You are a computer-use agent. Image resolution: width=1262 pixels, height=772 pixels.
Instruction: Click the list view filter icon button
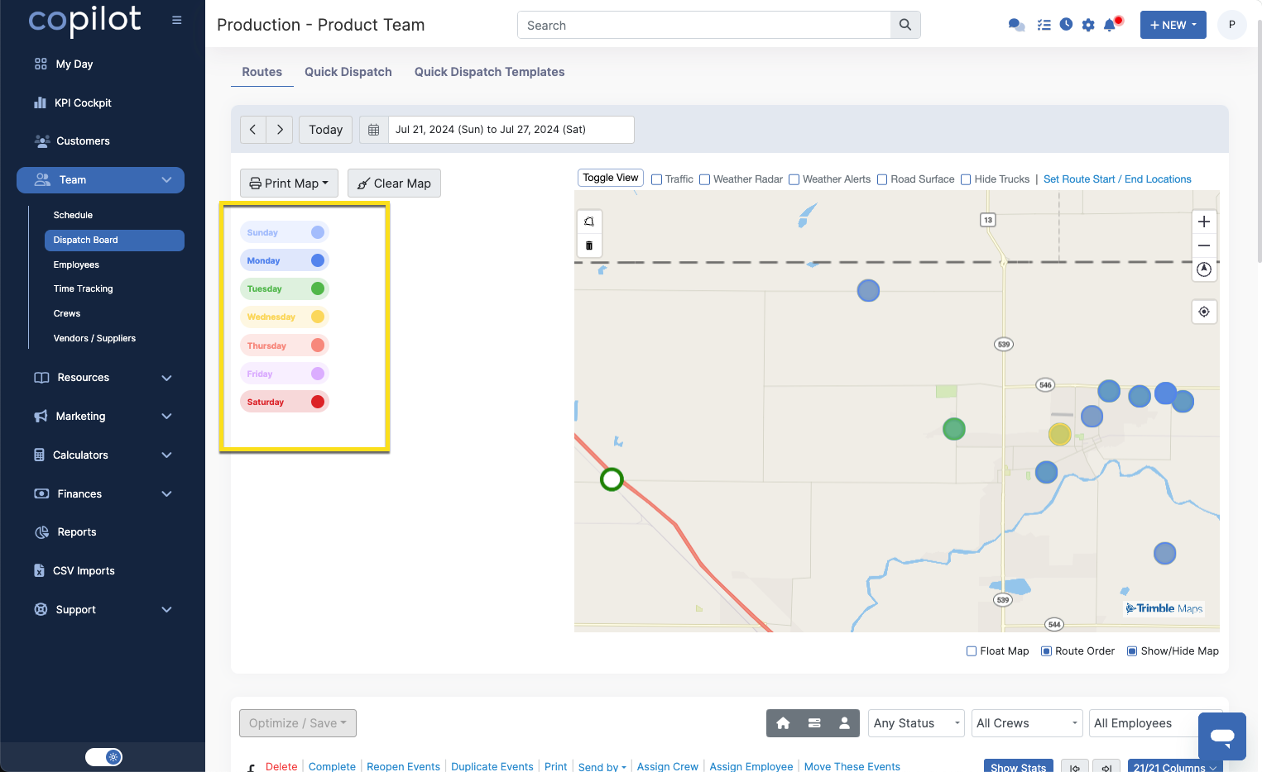(x=814, y=723)
